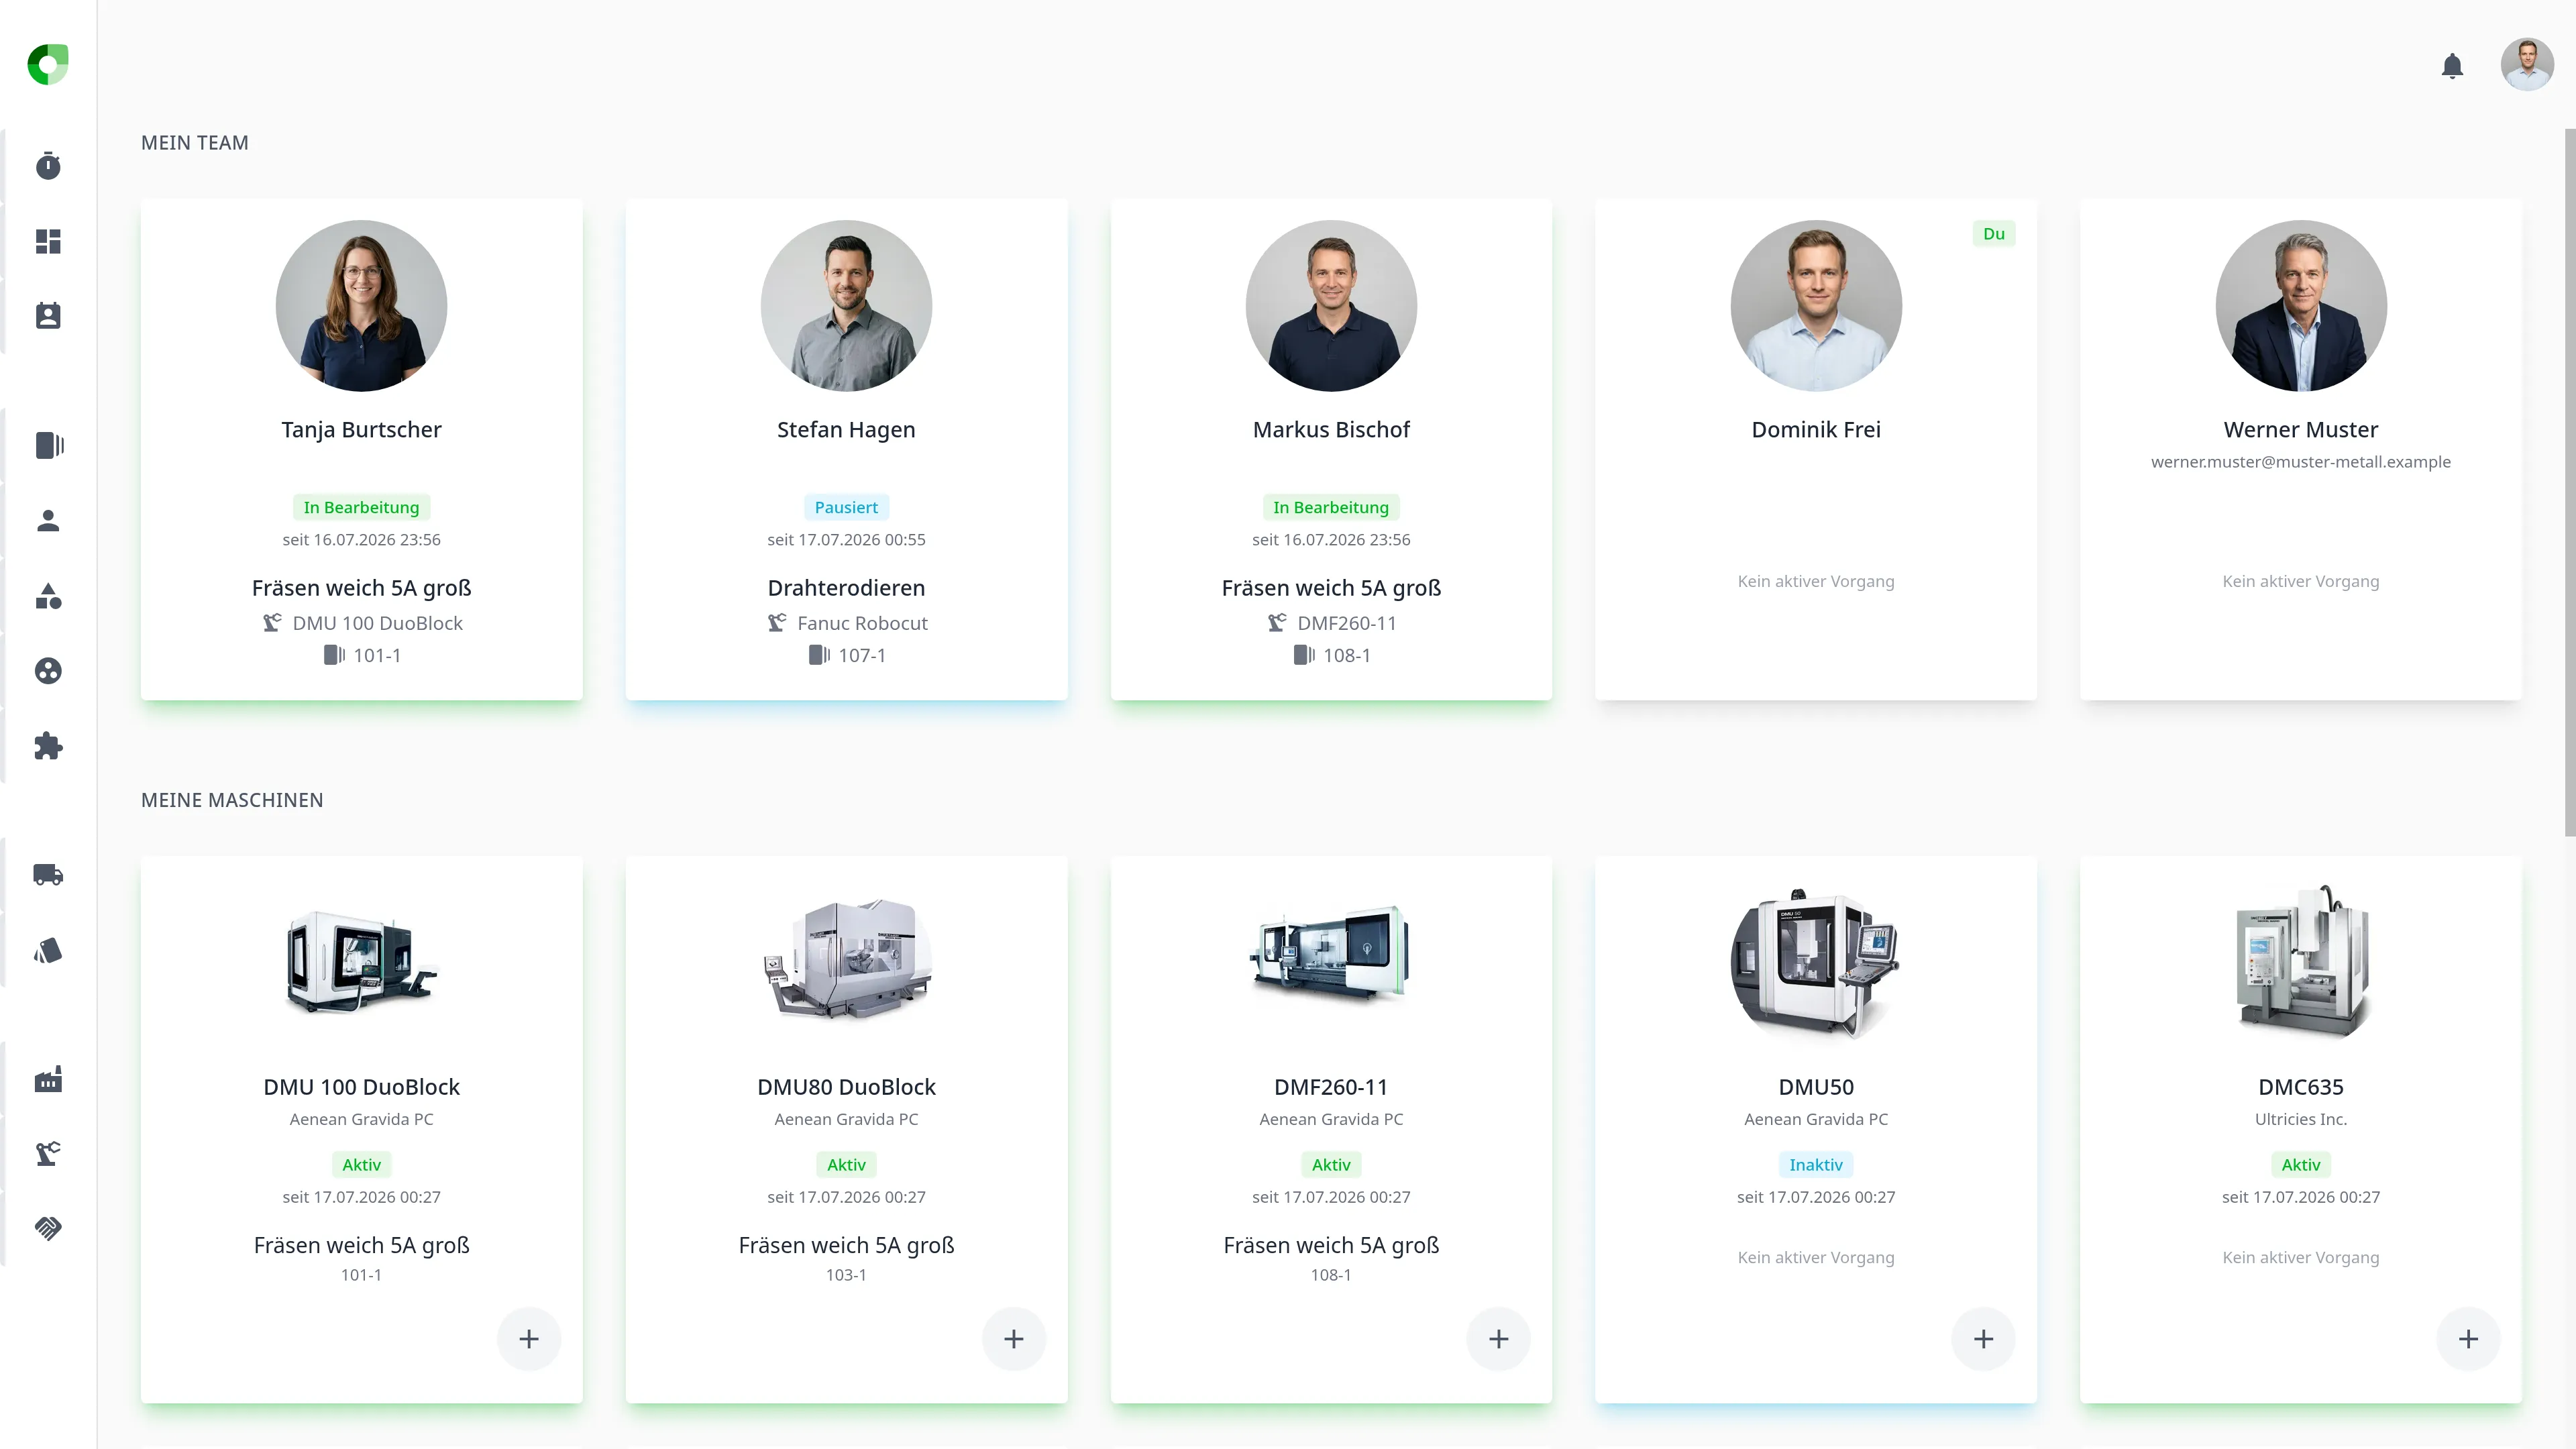Open Tanja Burtscher's profile photo
The height and width of the screenshot is (1449, 2576).
pyautogui.click(x=361, y=306)
